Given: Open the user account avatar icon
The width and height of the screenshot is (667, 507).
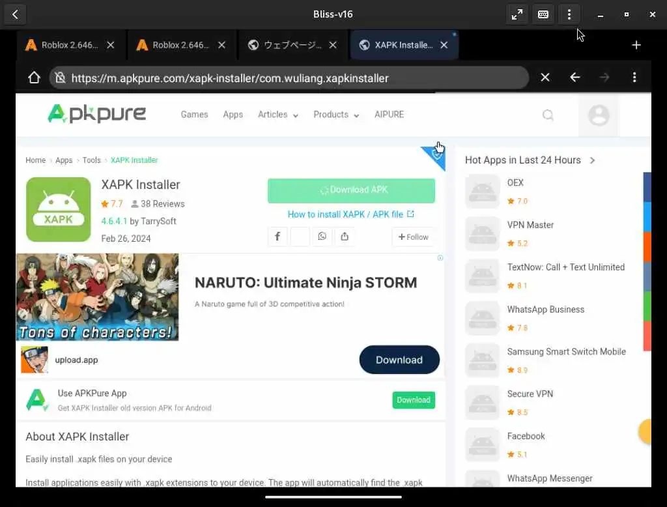Looking at the screenshot, I should coord(599,115).
